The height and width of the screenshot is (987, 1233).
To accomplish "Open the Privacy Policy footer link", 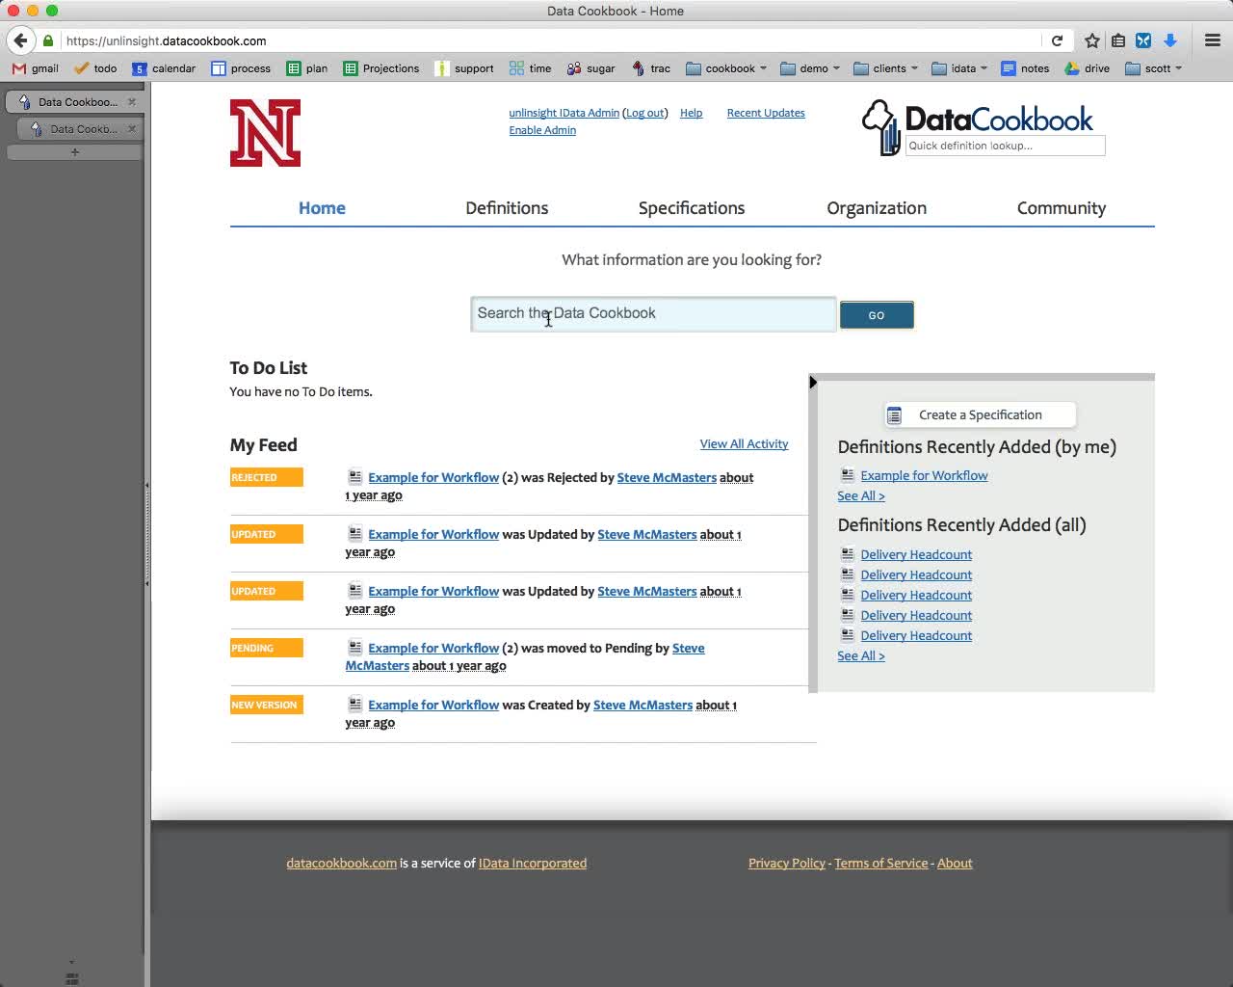I will (787, 863).
